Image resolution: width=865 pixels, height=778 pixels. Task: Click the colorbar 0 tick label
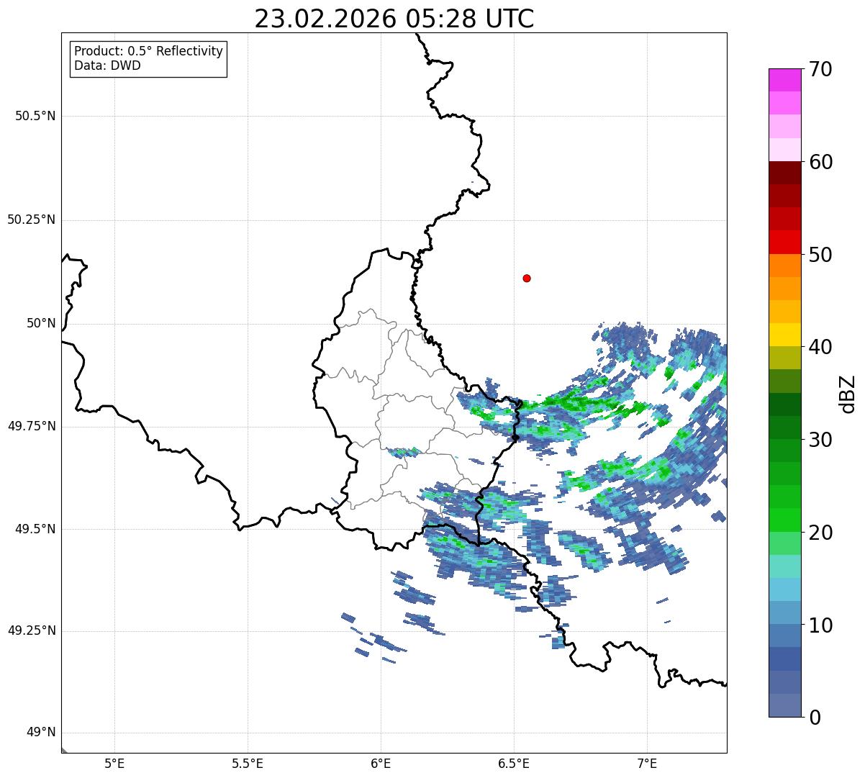pyautogui.click(x=815, y=718)
